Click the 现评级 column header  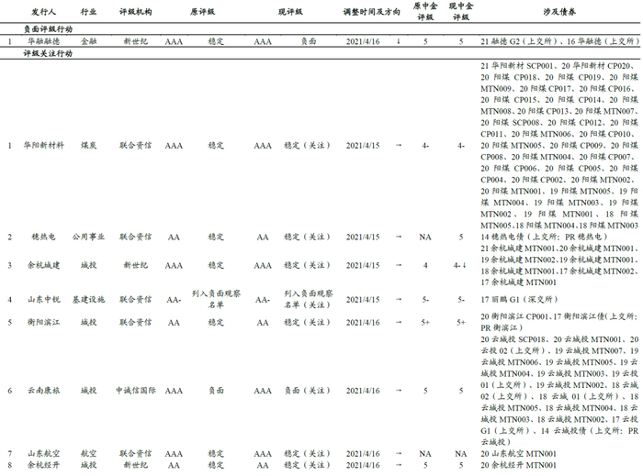(290, 12)
